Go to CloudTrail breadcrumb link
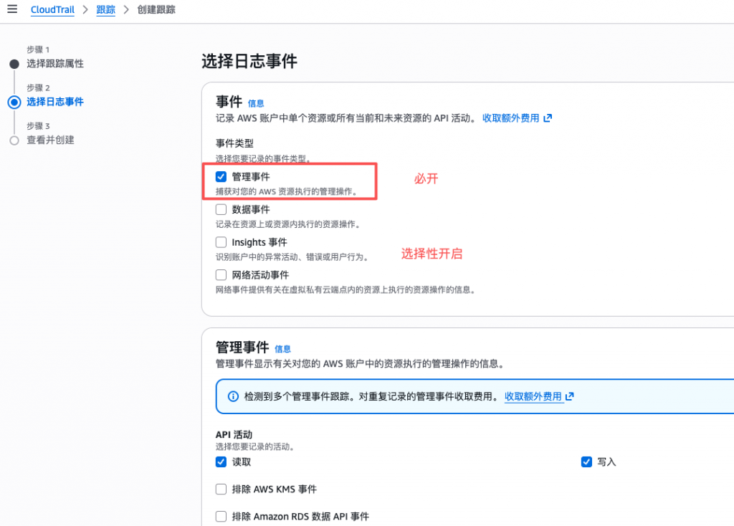Screen dimensions: 734x526 [52, 10]
